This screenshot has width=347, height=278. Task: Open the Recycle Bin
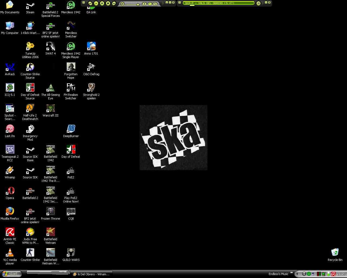335,255
